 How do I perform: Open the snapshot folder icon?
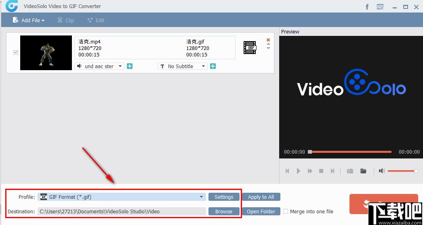tap(363, 171)
